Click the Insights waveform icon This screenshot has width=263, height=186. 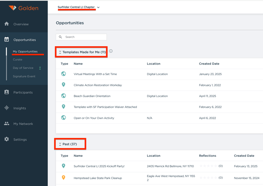click(x=6, y=108)
